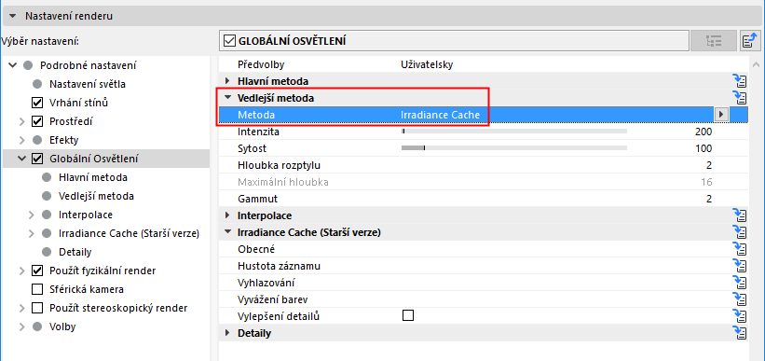The height and width of the screenshot is (361, 765).
Task: Adjust the Intenzita slider
Action: [513, 132]
